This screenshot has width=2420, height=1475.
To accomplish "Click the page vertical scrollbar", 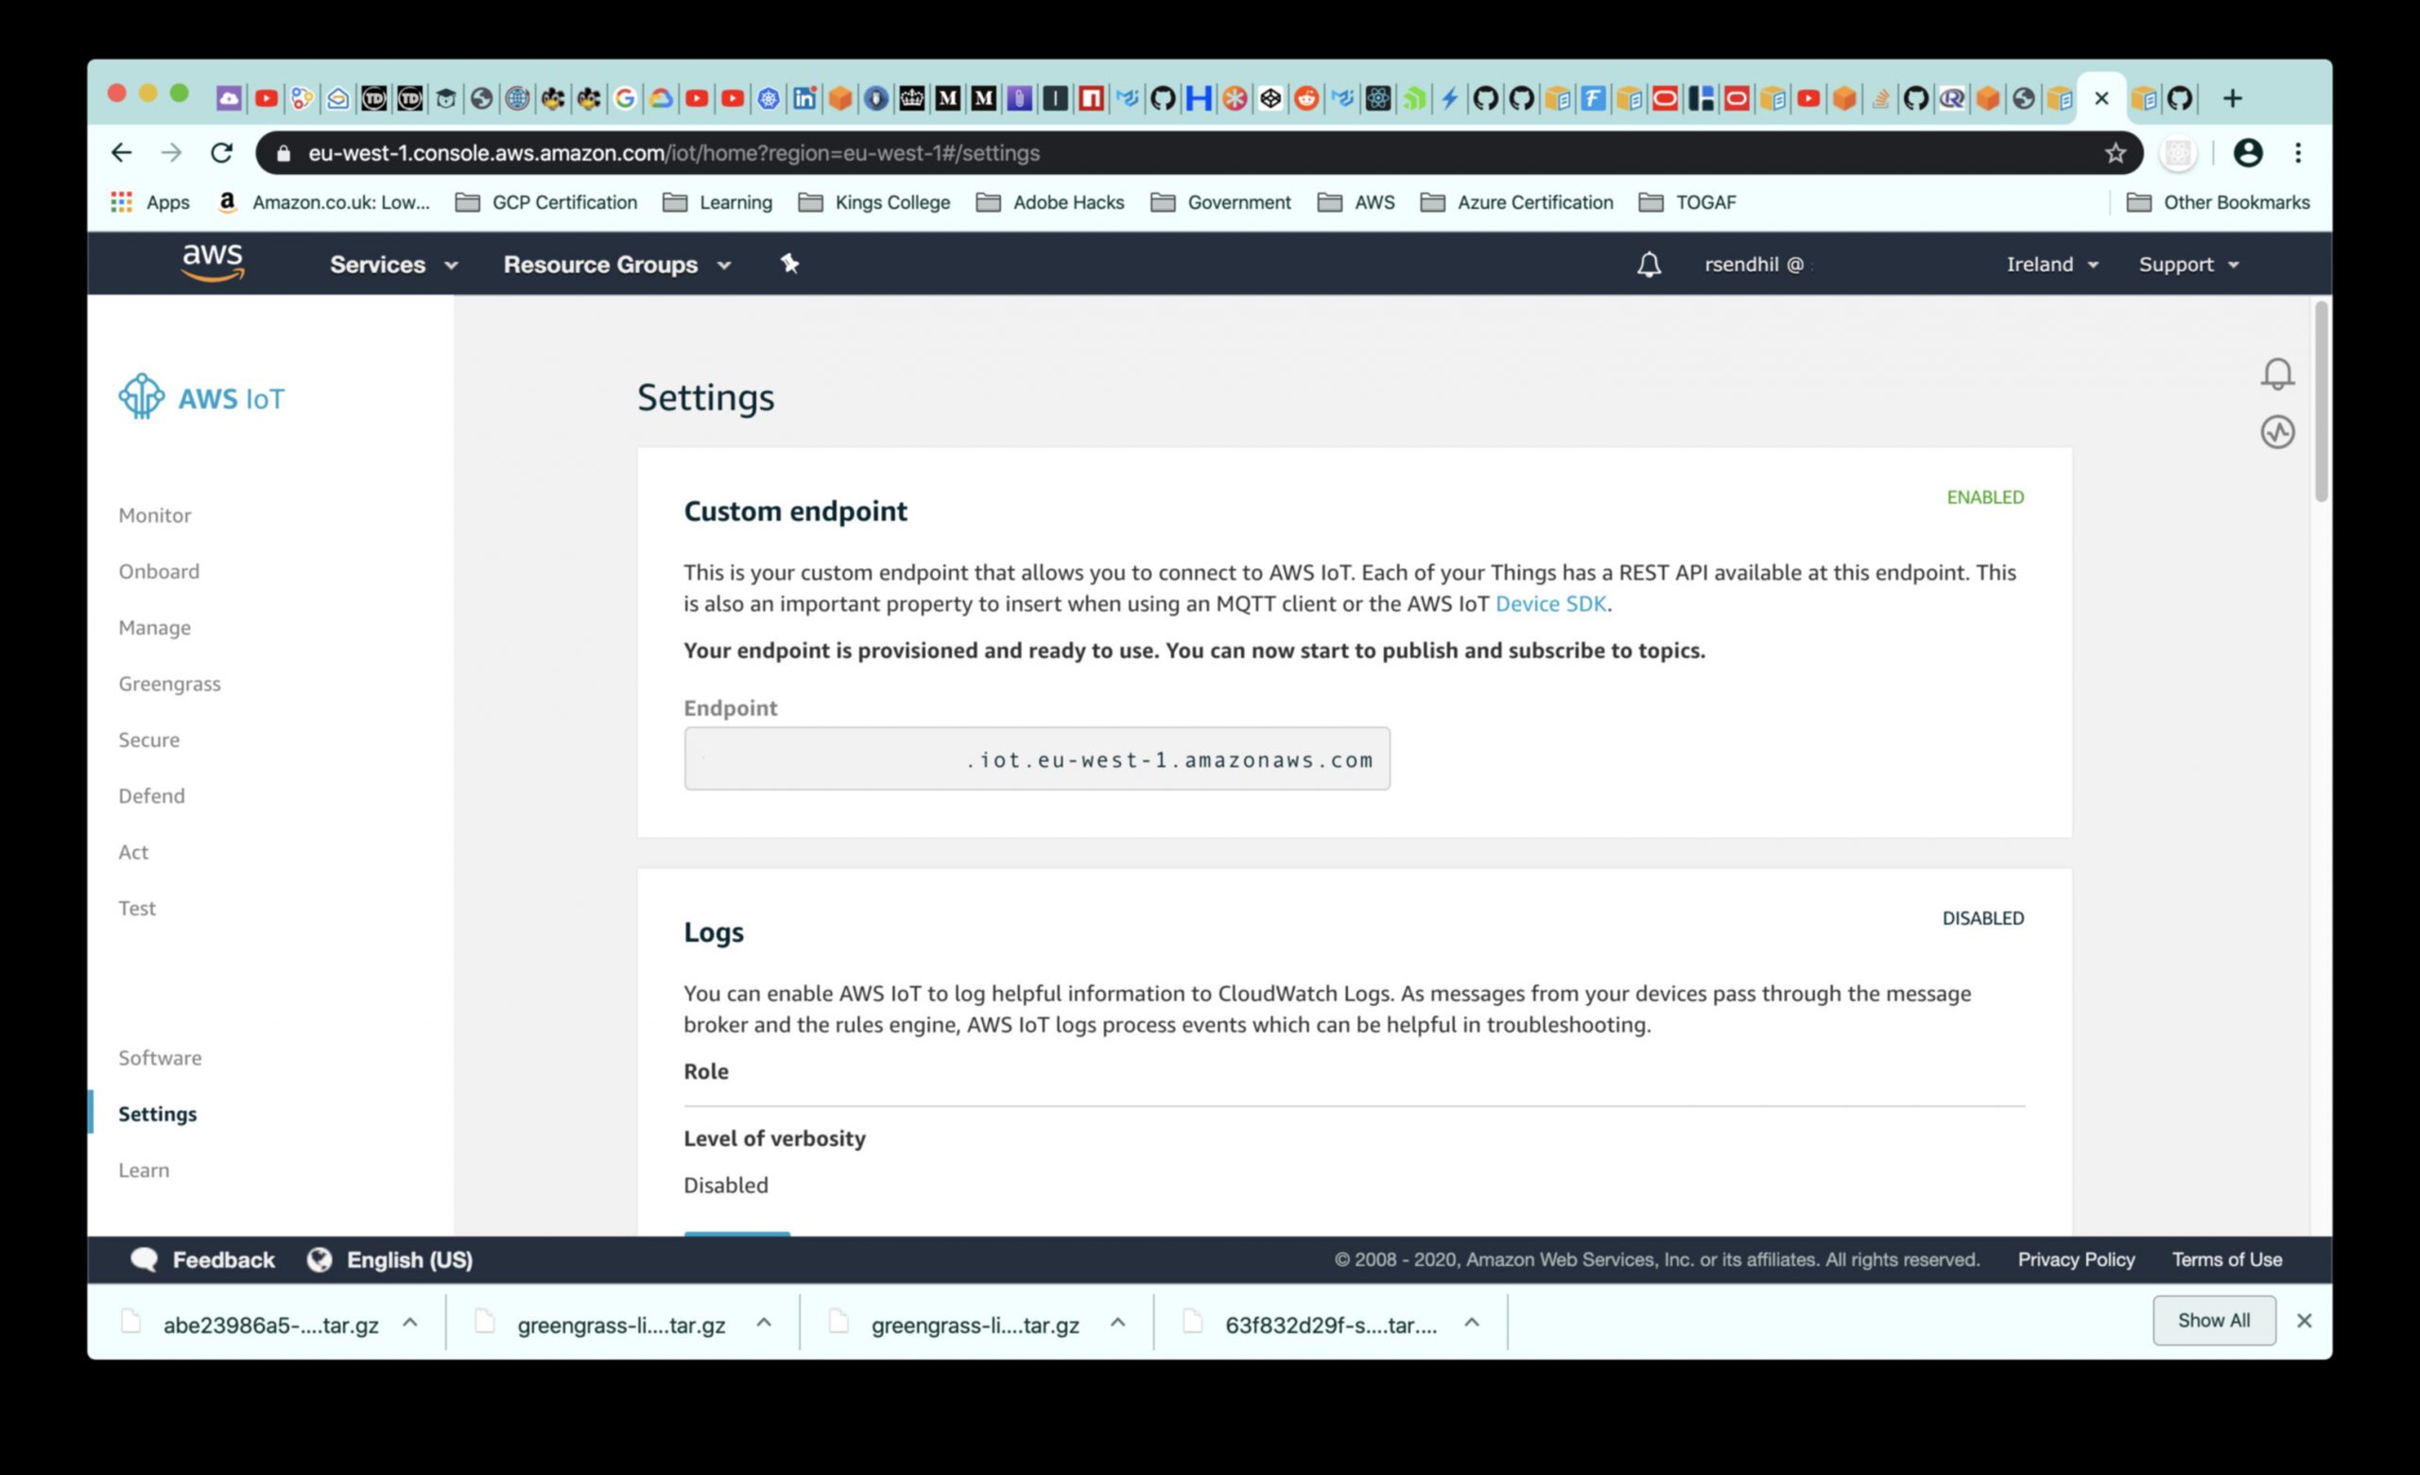I will (x=2321, y=403).
